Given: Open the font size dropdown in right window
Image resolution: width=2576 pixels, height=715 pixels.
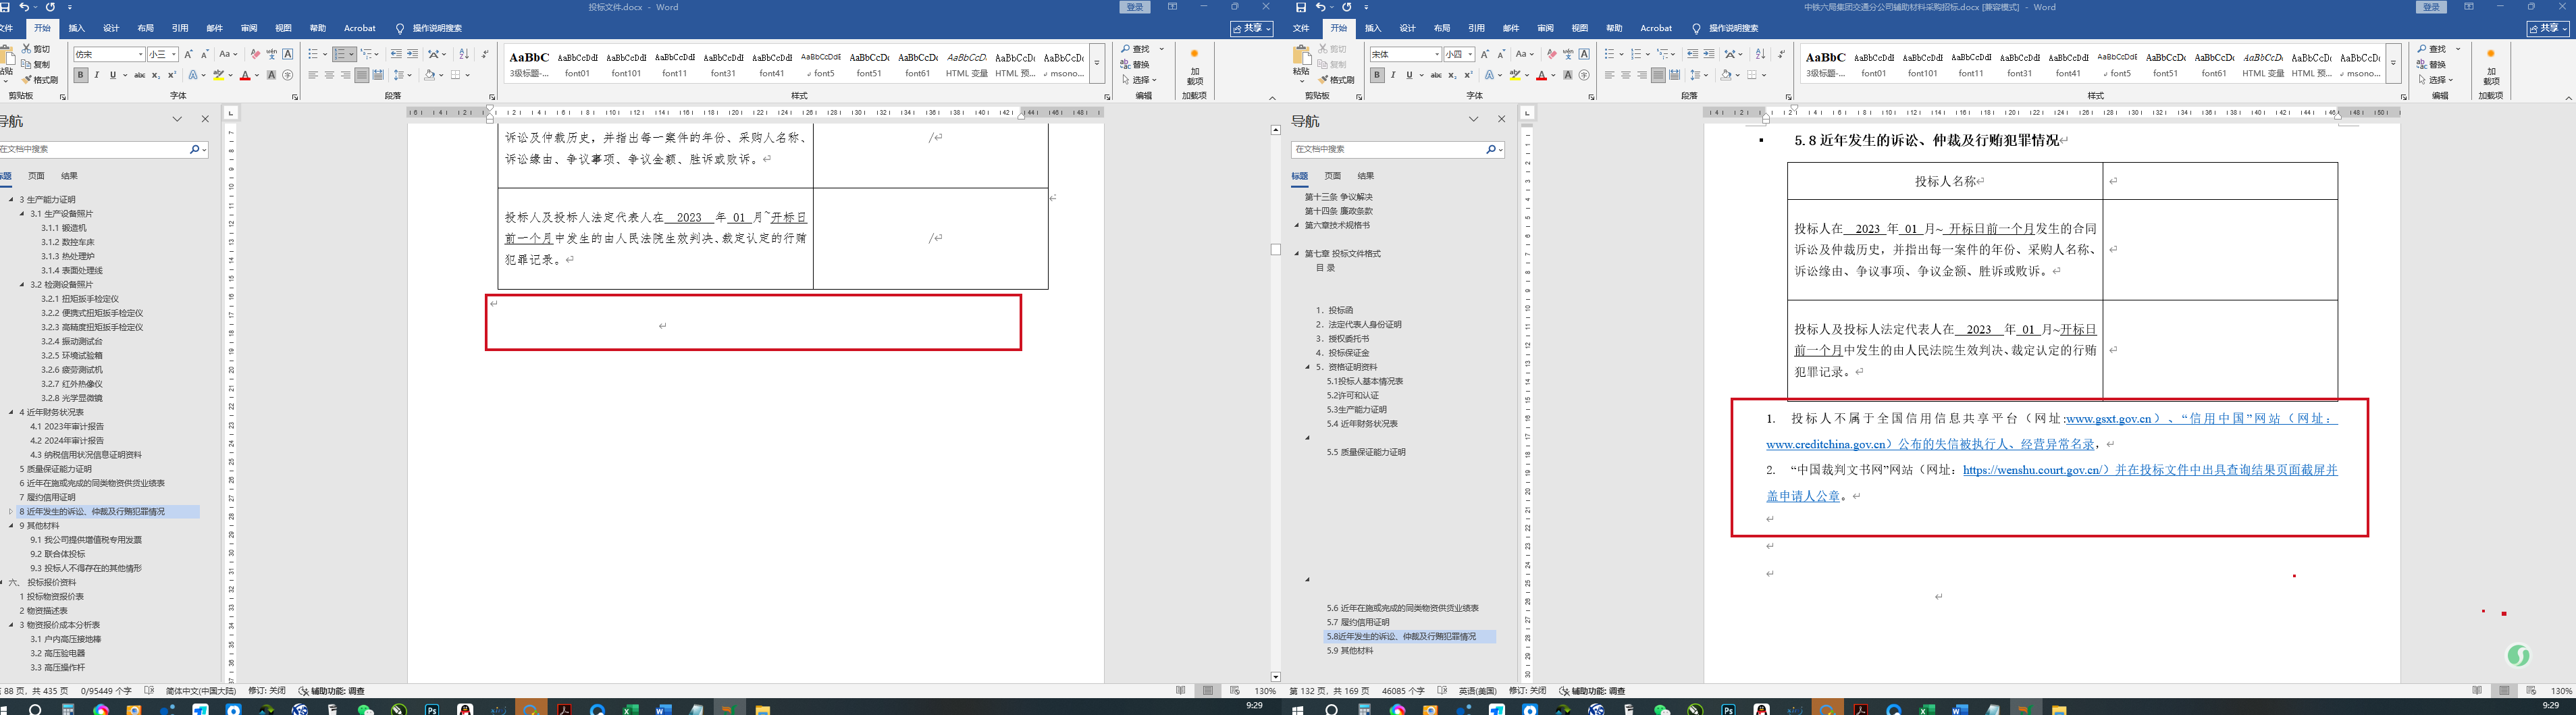Looking at the screenshot, I should point(1470,55).
